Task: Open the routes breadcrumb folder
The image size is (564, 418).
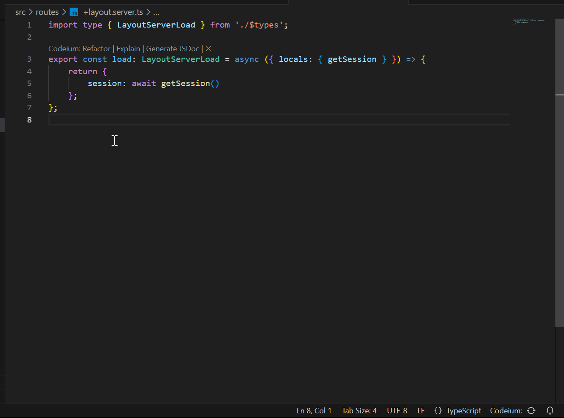Action: [47, 12]
